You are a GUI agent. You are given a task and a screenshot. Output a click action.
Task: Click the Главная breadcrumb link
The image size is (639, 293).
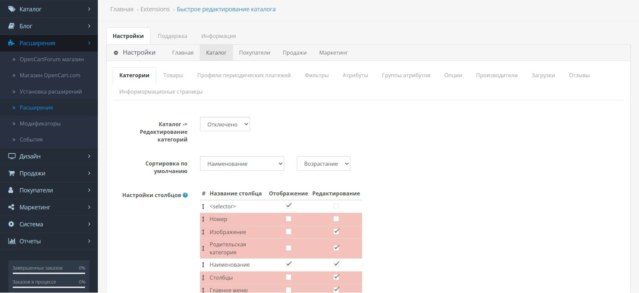click(x=122, y=9)
